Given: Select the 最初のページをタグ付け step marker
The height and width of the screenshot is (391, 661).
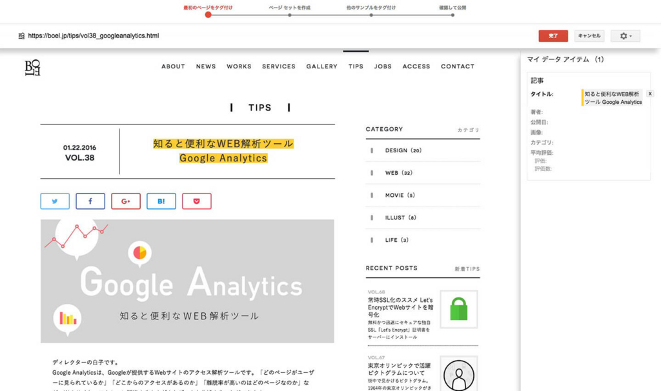Looking at the screenshot, I should coord(208,15).
